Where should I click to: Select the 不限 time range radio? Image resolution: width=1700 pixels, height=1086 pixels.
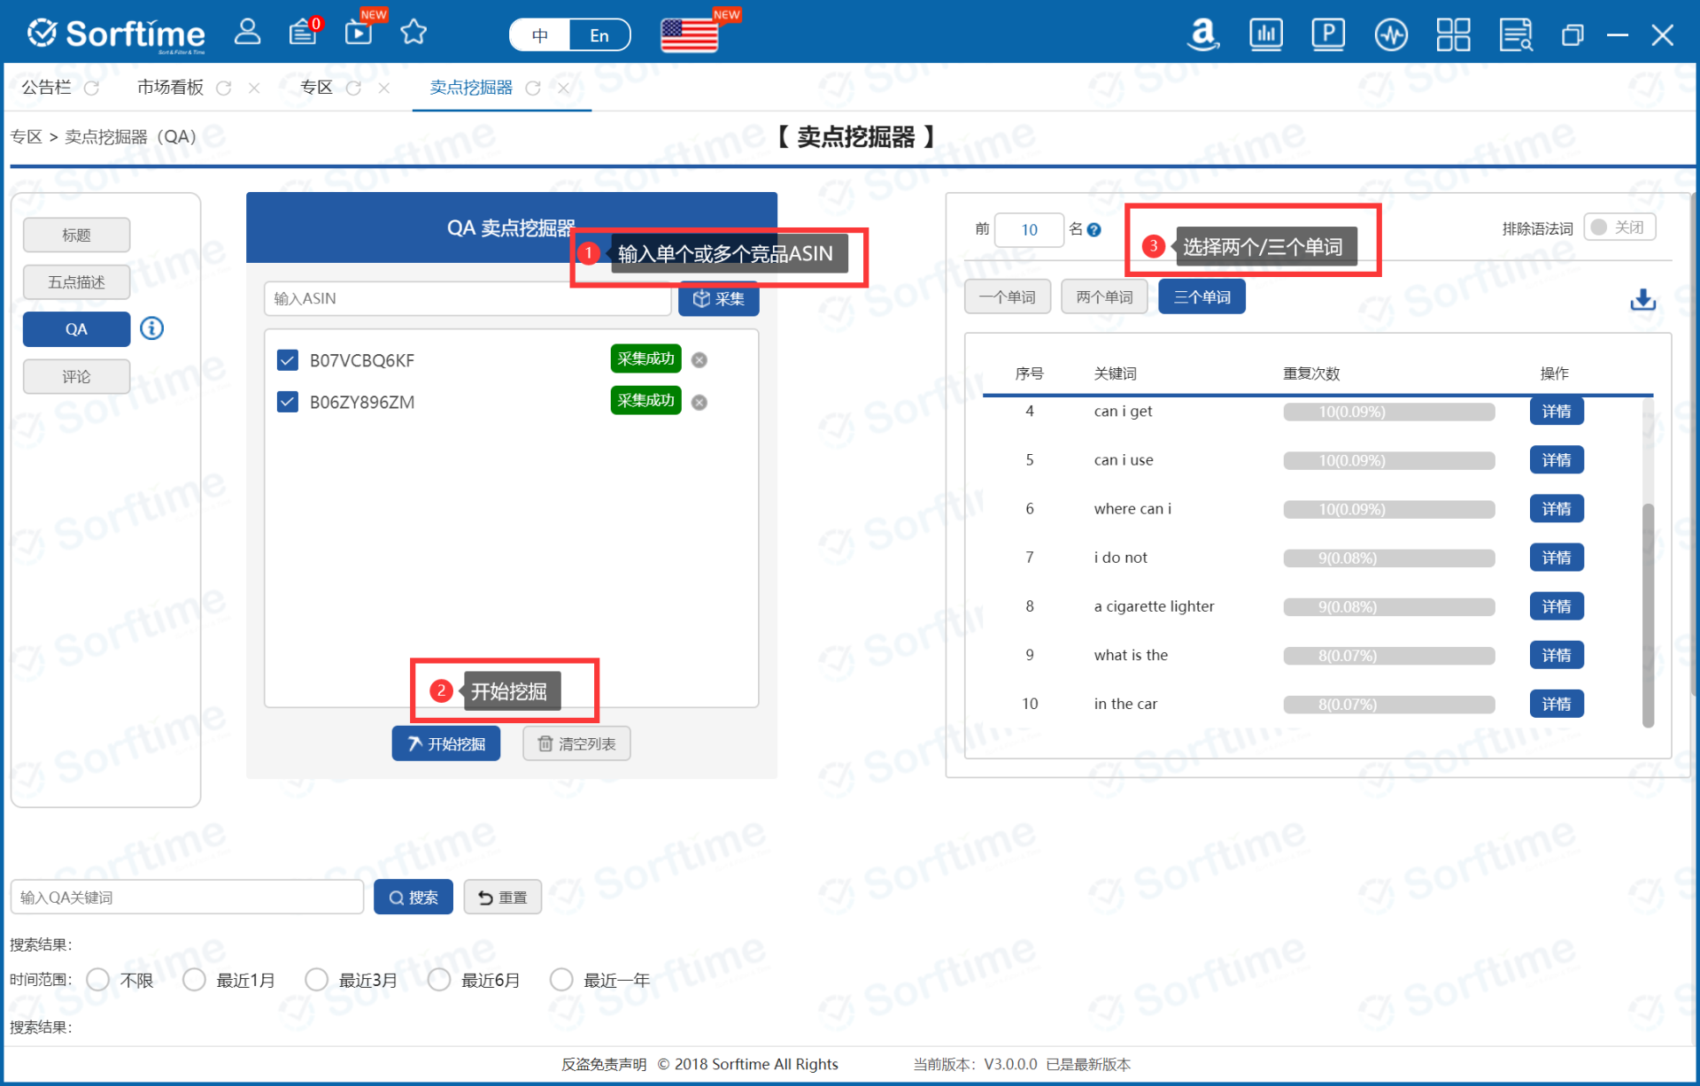pyautogui.click(x=98, y=980)
